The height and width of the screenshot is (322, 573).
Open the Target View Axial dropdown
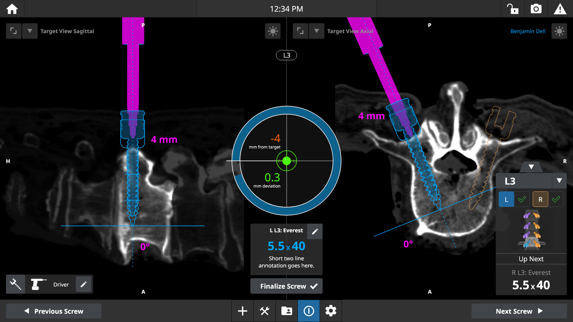(316, 31)
